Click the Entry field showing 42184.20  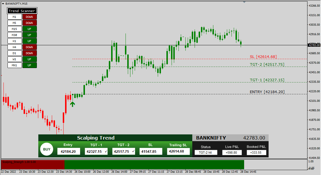[x=69, y=151]
